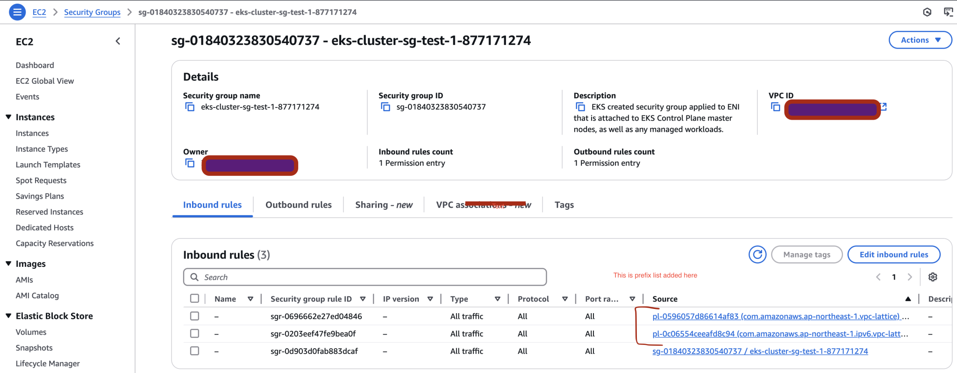Viewport: 957px width, 373px height.
Task: Open Instances link under Instances section
Action: click(32, 133)
